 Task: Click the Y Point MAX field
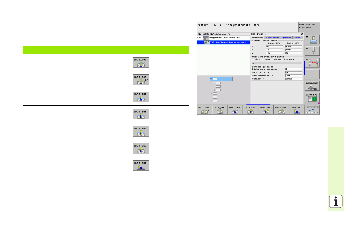click(x=294, y=50)
